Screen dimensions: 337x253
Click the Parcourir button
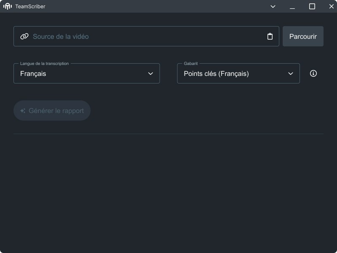[x=303, y=36]
